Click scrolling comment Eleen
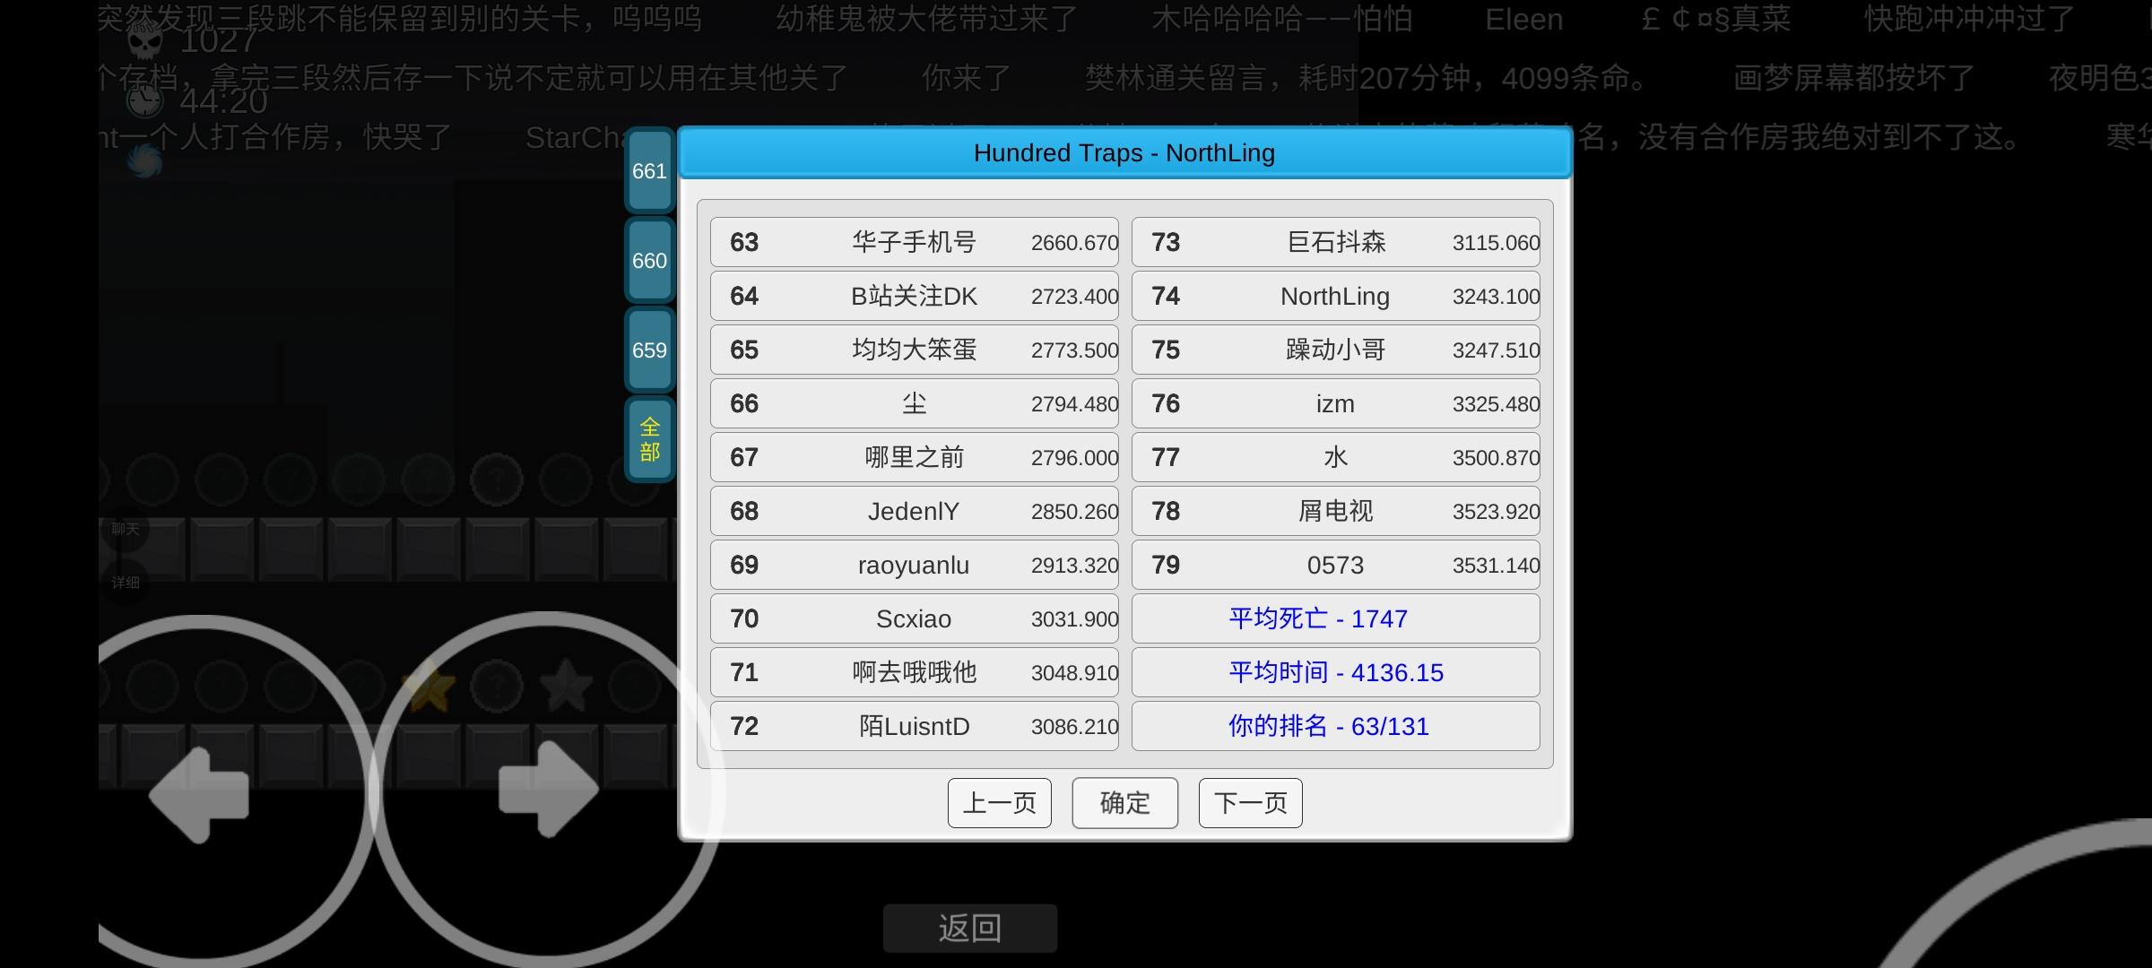 click(1523, 19)
